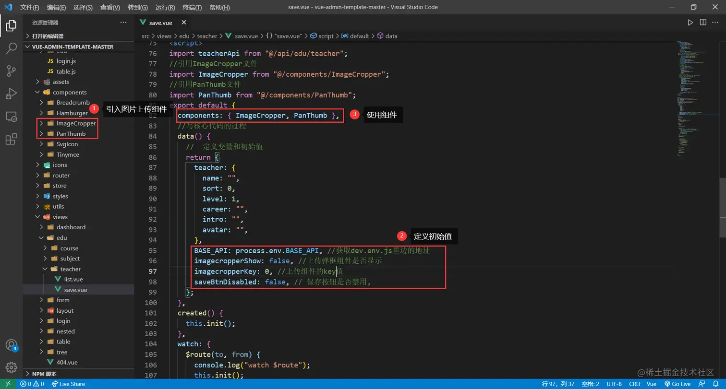Click the teacher breadcrumb segment

[x=207, y=36]
